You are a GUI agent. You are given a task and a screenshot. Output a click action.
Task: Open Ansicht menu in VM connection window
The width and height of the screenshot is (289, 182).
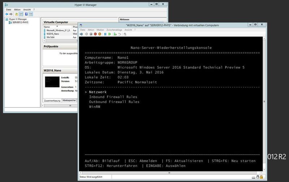coord(128,30)
